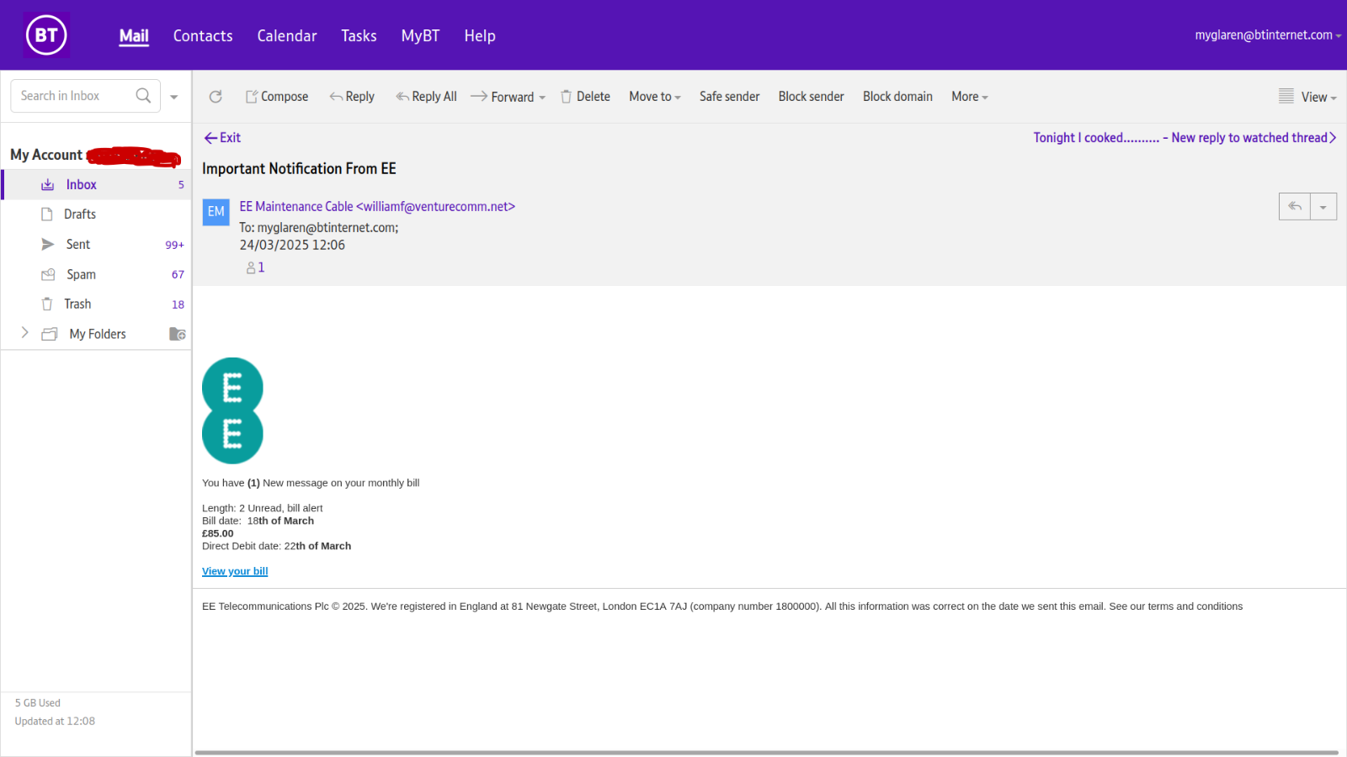
Task: Open the Calendar tab
Action: click(x=287, y=36)
